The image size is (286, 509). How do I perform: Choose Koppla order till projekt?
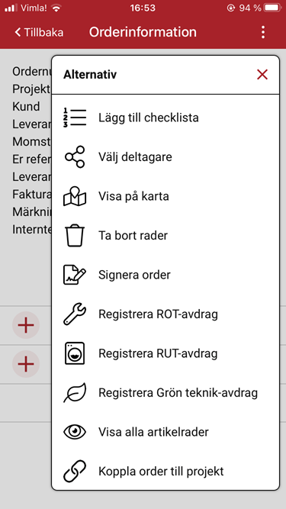(161, 472)
